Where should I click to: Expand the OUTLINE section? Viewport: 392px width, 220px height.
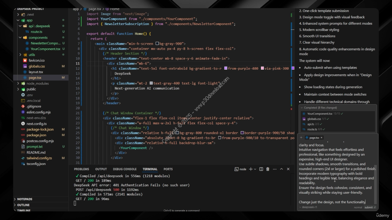point(23,205)
